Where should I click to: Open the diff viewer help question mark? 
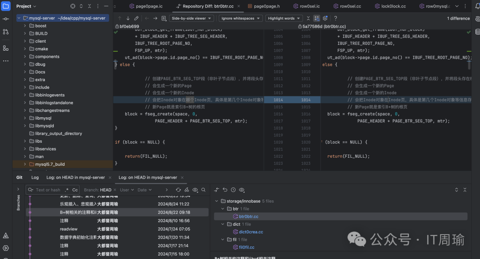(336, 18)
